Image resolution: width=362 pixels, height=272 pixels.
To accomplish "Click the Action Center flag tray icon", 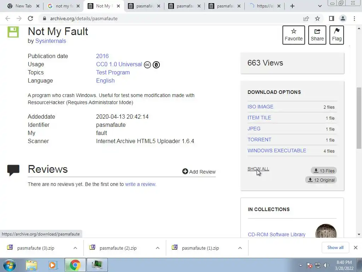I will [x=309, y=265].
